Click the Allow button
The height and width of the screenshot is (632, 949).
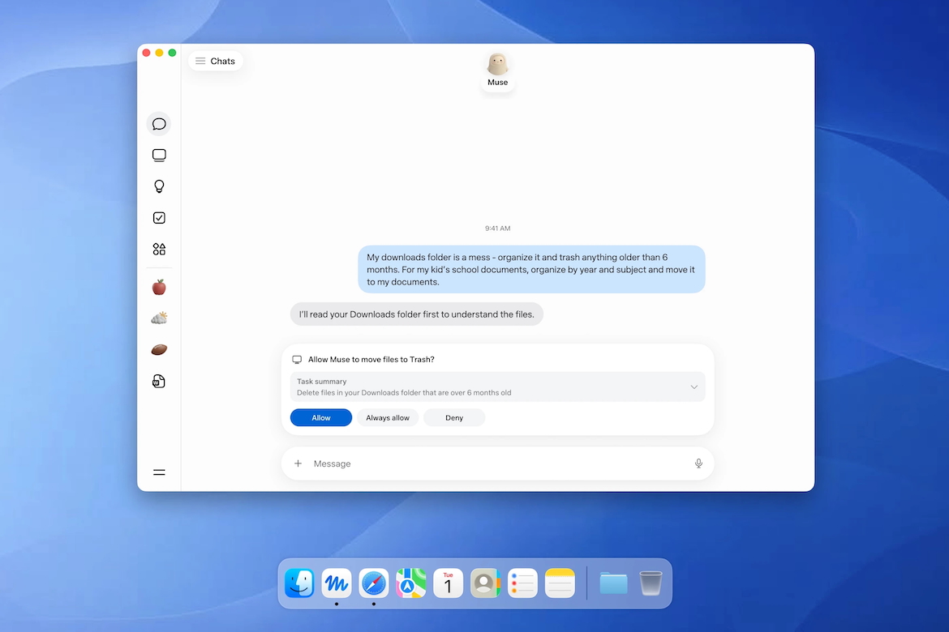click(320, 418)
